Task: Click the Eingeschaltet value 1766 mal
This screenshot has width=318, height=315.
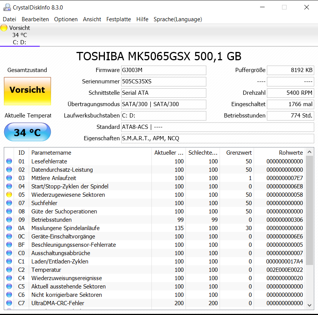Action: point(290,104)
